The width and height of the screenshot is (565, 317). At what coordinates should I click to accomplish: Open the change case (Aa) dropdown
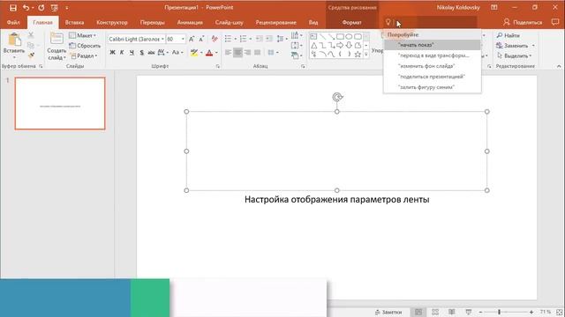[177, 53]
